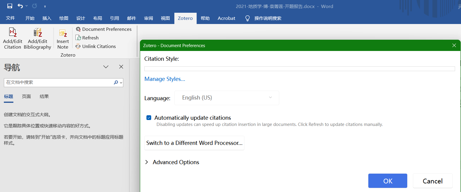Open Customize Quick Access Toolbar dropdown
This screenshot has width=461, height=192.
click(45, 6)
